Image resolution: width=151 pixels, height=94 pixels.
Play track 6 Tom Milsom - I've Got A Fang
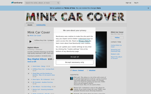(x=29, y=87)
